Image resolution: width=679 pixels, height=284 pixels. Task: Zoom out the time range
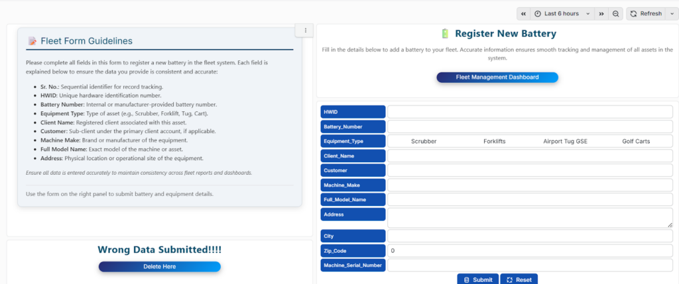click(616, 13)
